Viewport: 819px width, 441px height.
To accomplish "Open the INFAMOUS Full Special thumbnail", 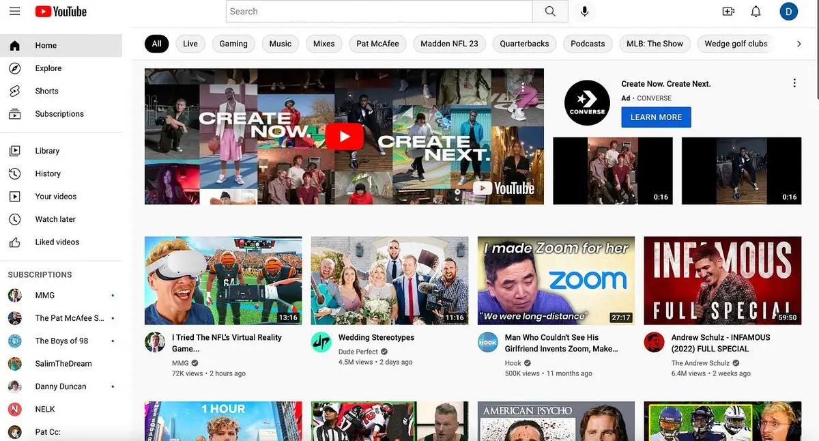I will [x=723, y=281].
